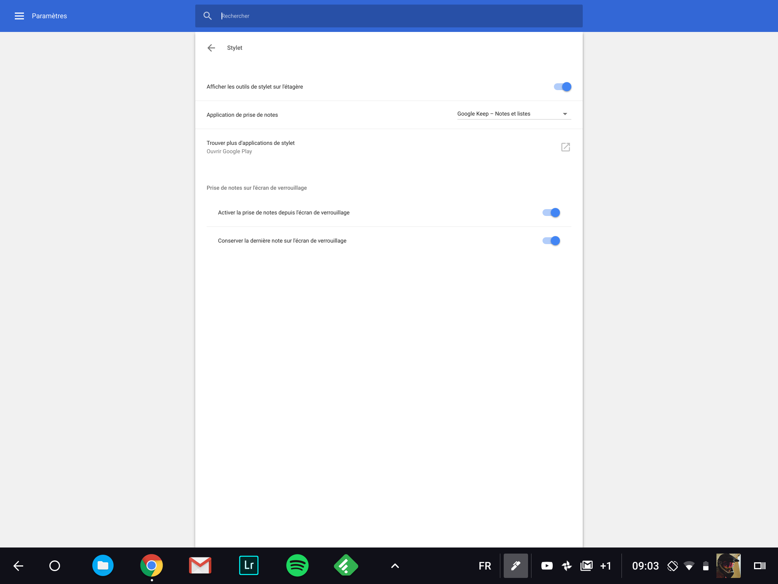Launch Feedly from the shelf
The height and width of the screenshot is (584, 778).
coord(346,566)
